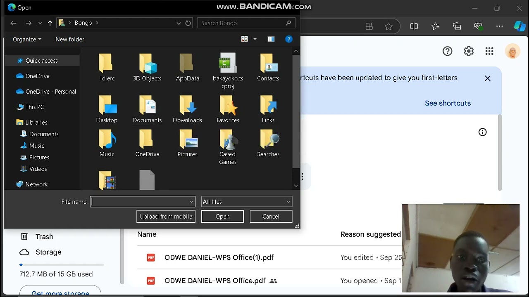This screenshot has width=529, height=297.
Task: Open dialog help question mark
Action: click(289, 39)
